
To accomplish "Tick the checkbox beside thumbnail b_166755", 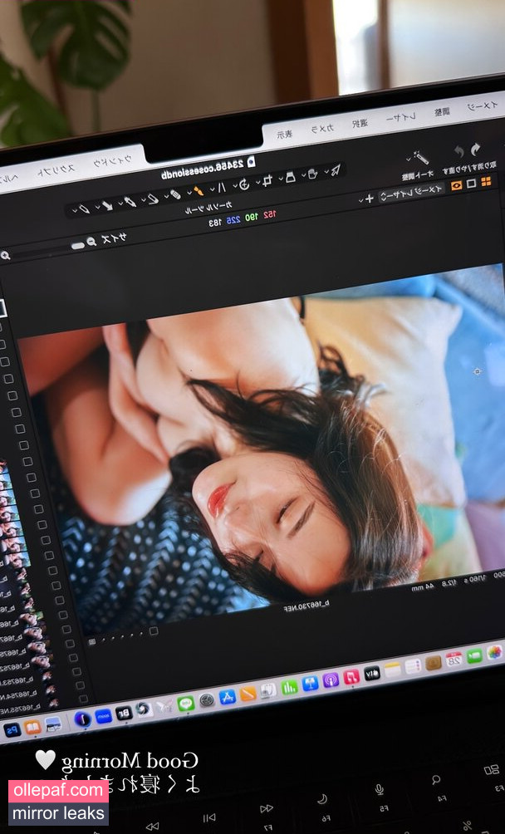I will point(83,699).
